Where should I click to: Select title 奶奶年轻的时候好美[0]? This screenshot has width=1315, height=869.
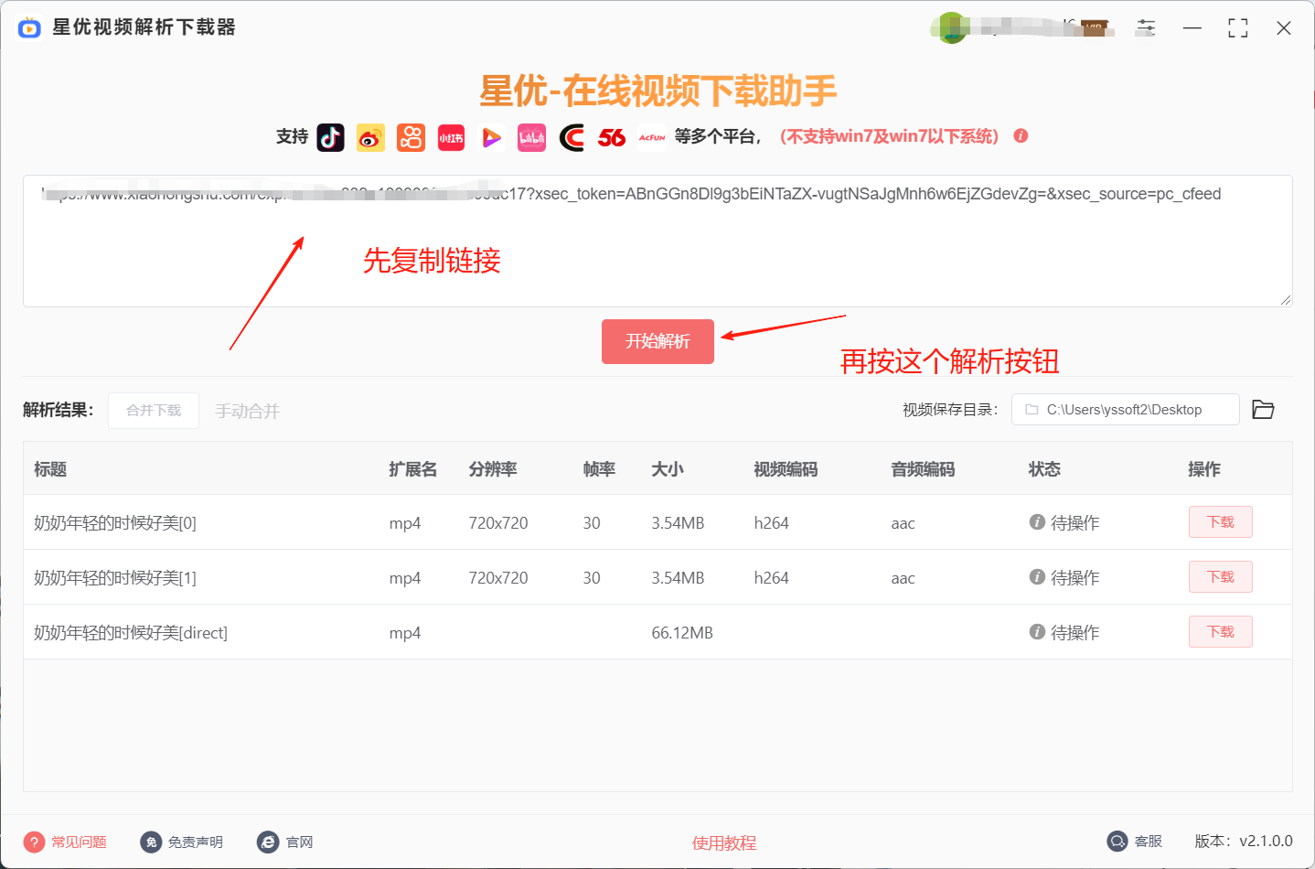[115, 523]
